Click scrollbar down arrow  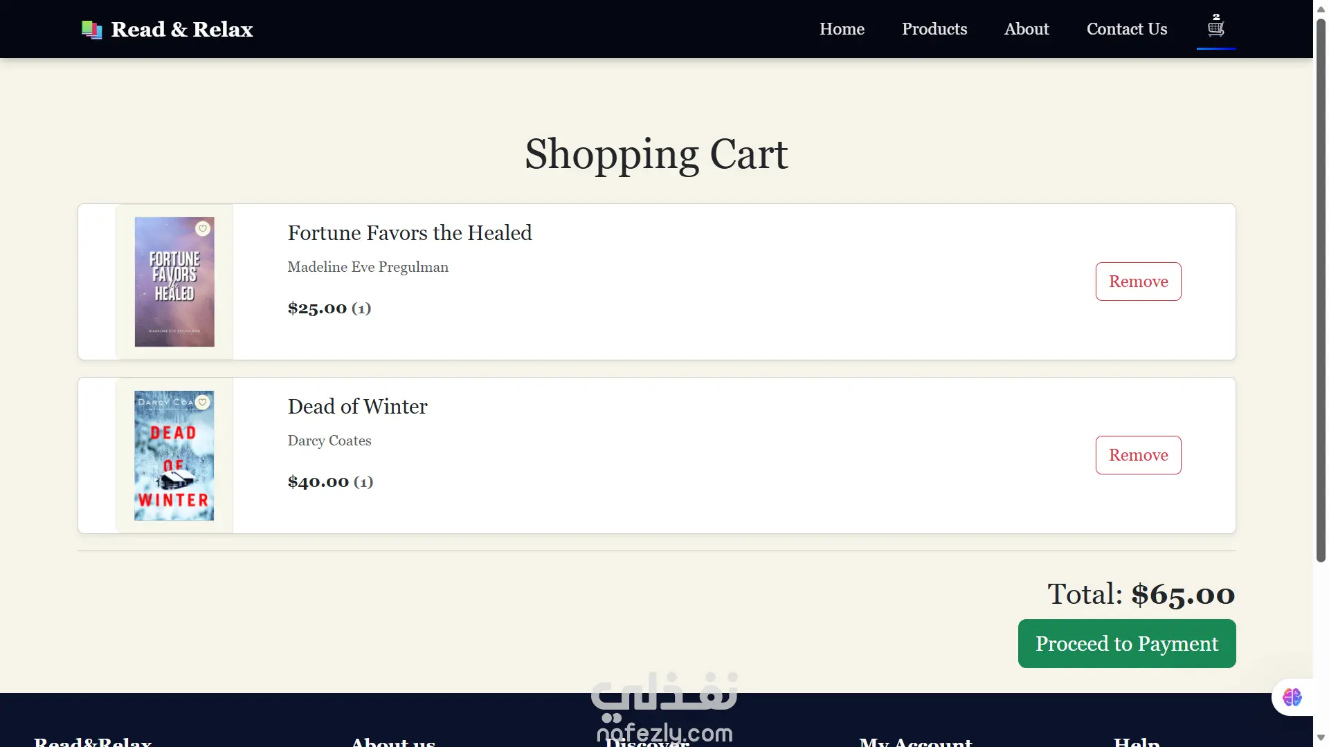coord(1321,737)
